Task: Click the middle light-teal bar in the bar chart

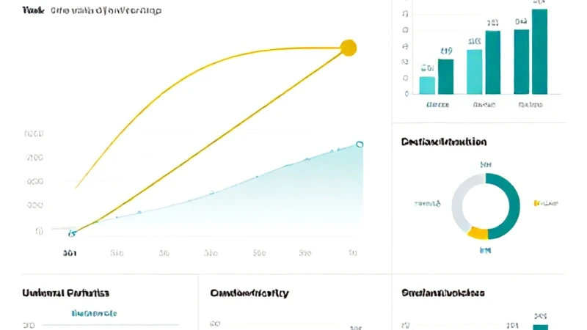Action: coord(474,72)
